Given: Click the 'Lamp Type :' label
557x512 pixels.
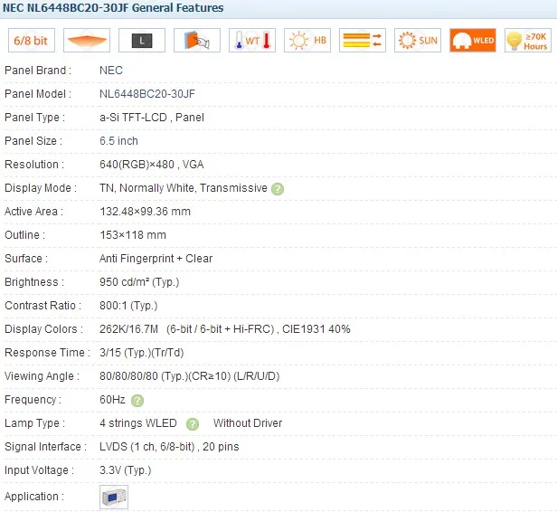Looking at the screenshot, I should 34,423.
